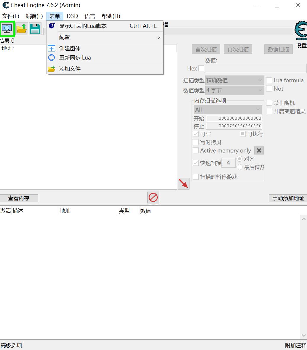Enable the Lua formula checkbox
307x350 pixels.
(269, 80)
